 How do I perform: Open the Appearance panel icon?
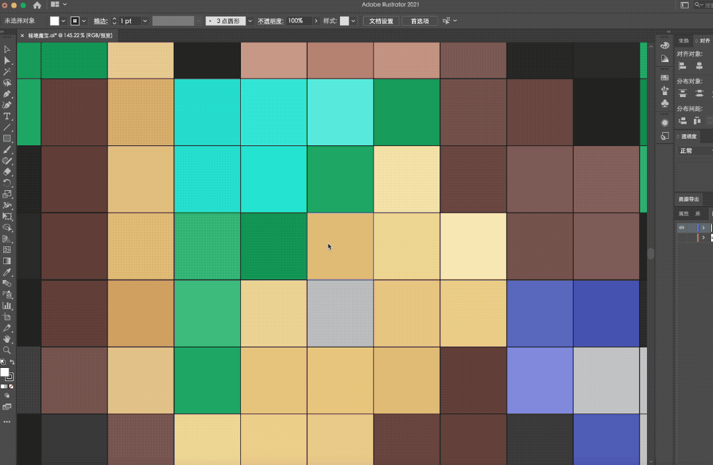coord(665,123)
